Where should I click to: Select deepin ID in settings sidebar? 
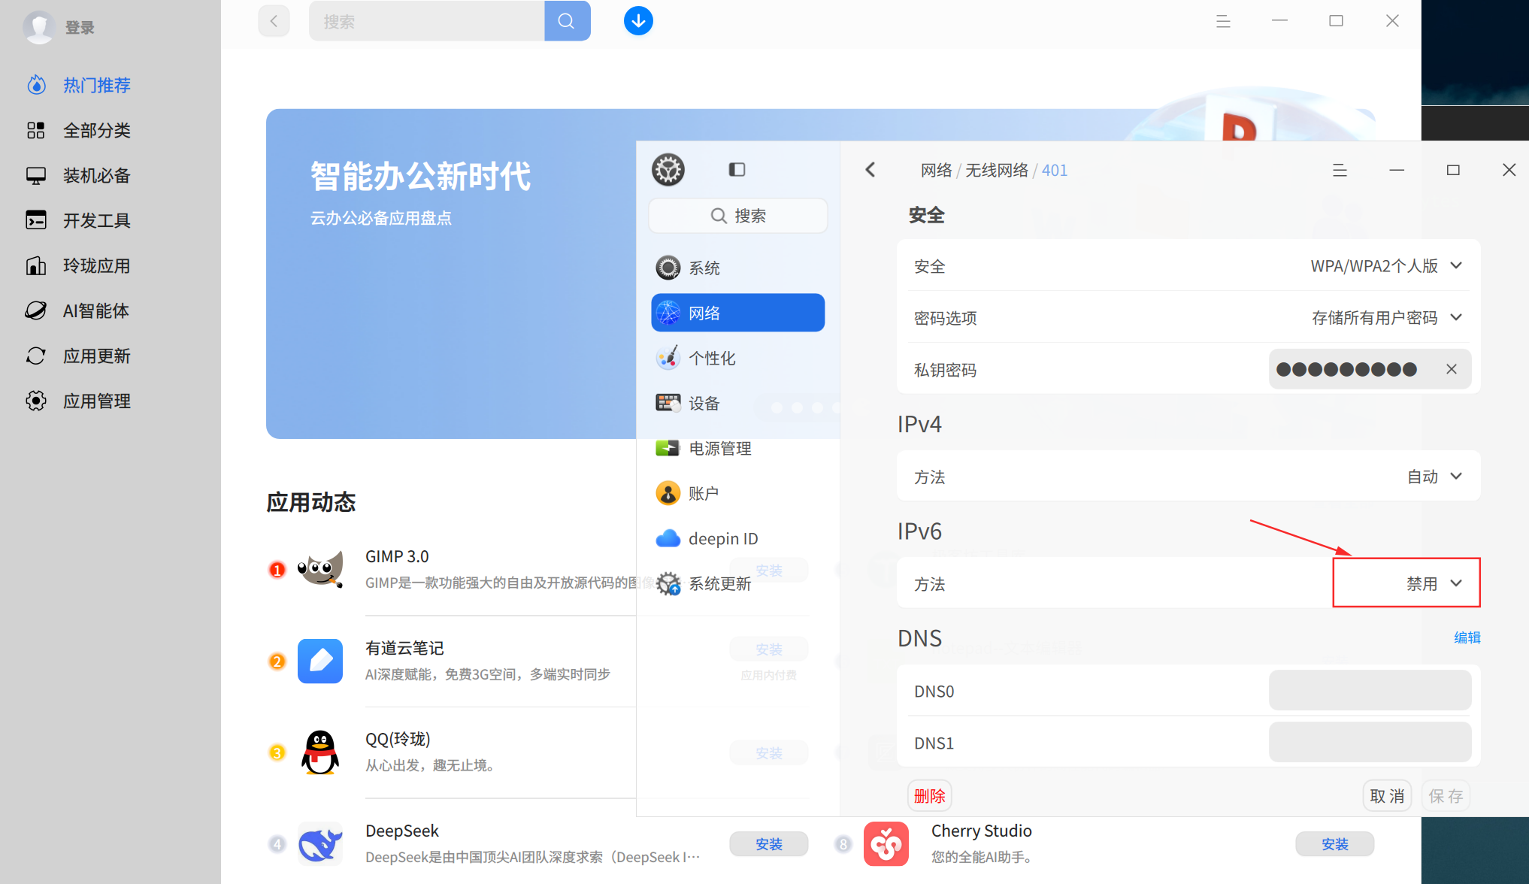pos(737,538)
